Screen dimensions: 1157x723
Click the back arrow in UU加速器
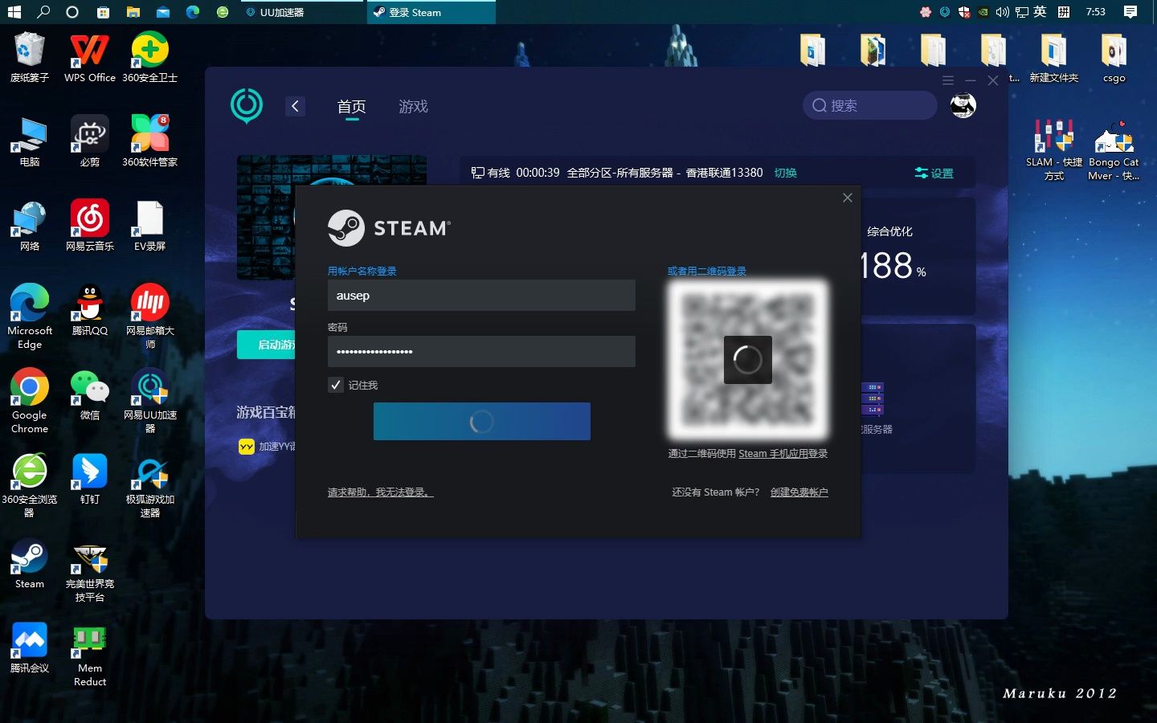tap(295, 105)
